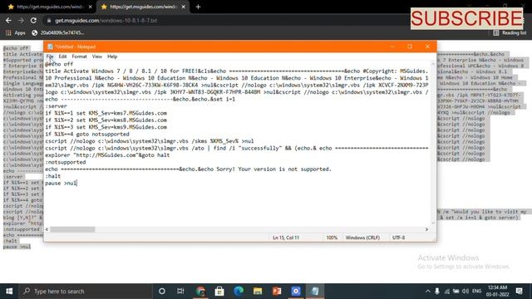Click the UTF-8 encoding status entry
Screen dimensions: 532x299
(x=399, y=238)
